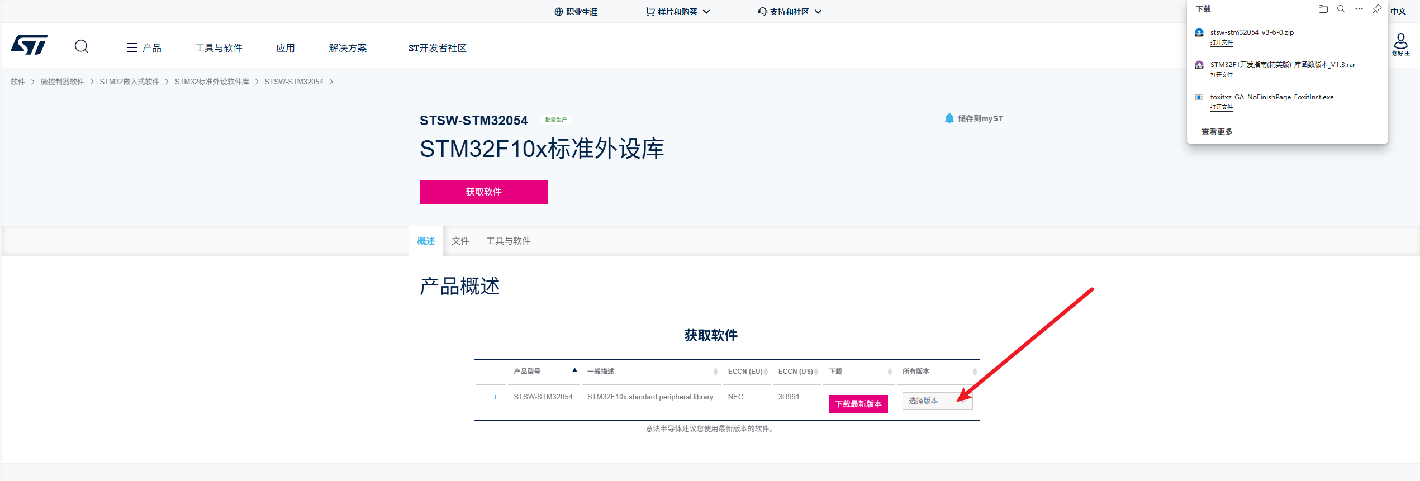Go to 微控制器软件 breadcrumb link
The height and width of the screenshot is (481, 1420).
63,82
